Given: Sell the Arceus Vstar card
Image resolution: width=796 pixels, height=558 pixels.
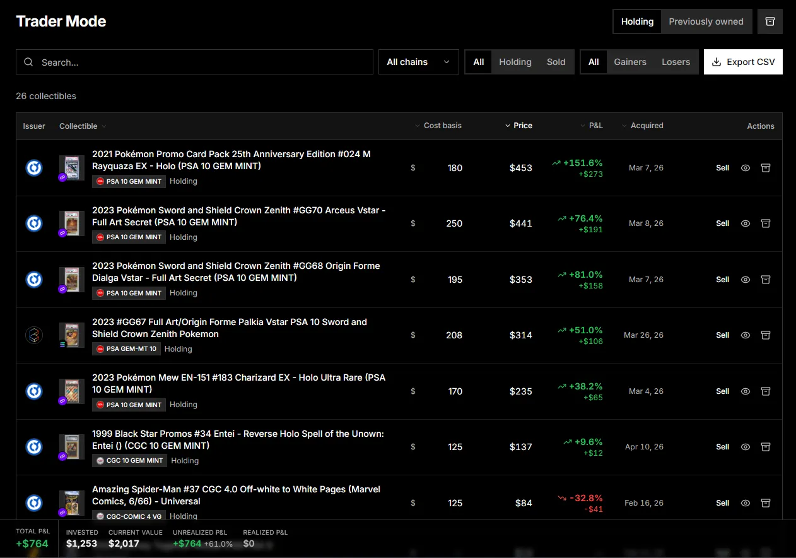Looking at the screenshot, I should click(723, 223).
